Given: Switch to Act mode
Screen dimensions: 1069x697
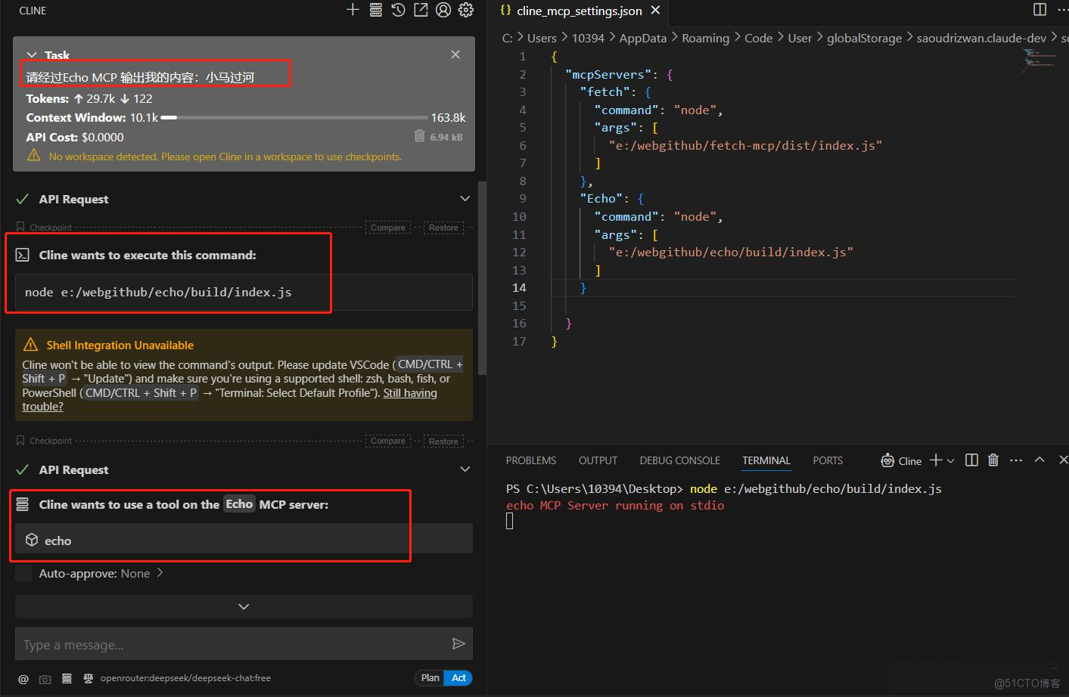Looking at the screenshot, I should pos(458,678).
